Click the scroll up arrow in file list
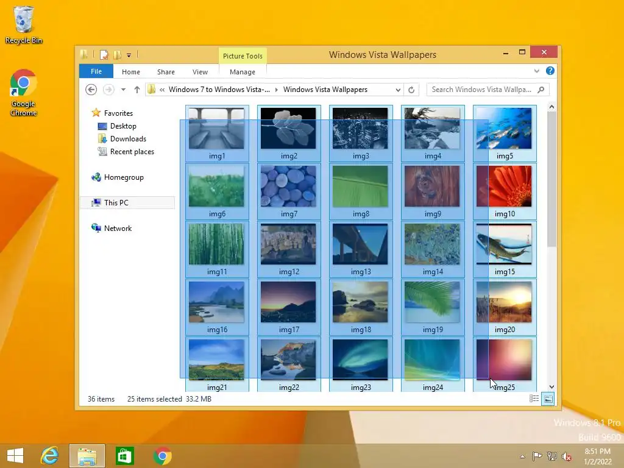Image resolution: width=624 pixels, height=468 pixels. (551, 107)
